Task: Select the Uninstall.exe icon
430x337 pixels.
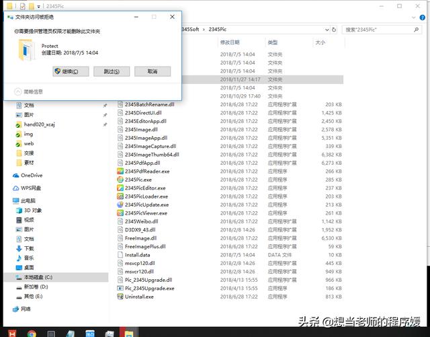Action: coord(120,297)
